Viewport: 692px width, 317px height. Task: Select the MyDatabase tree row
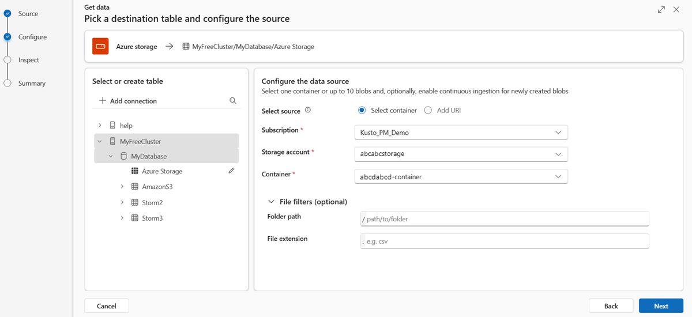coord(166,156)
